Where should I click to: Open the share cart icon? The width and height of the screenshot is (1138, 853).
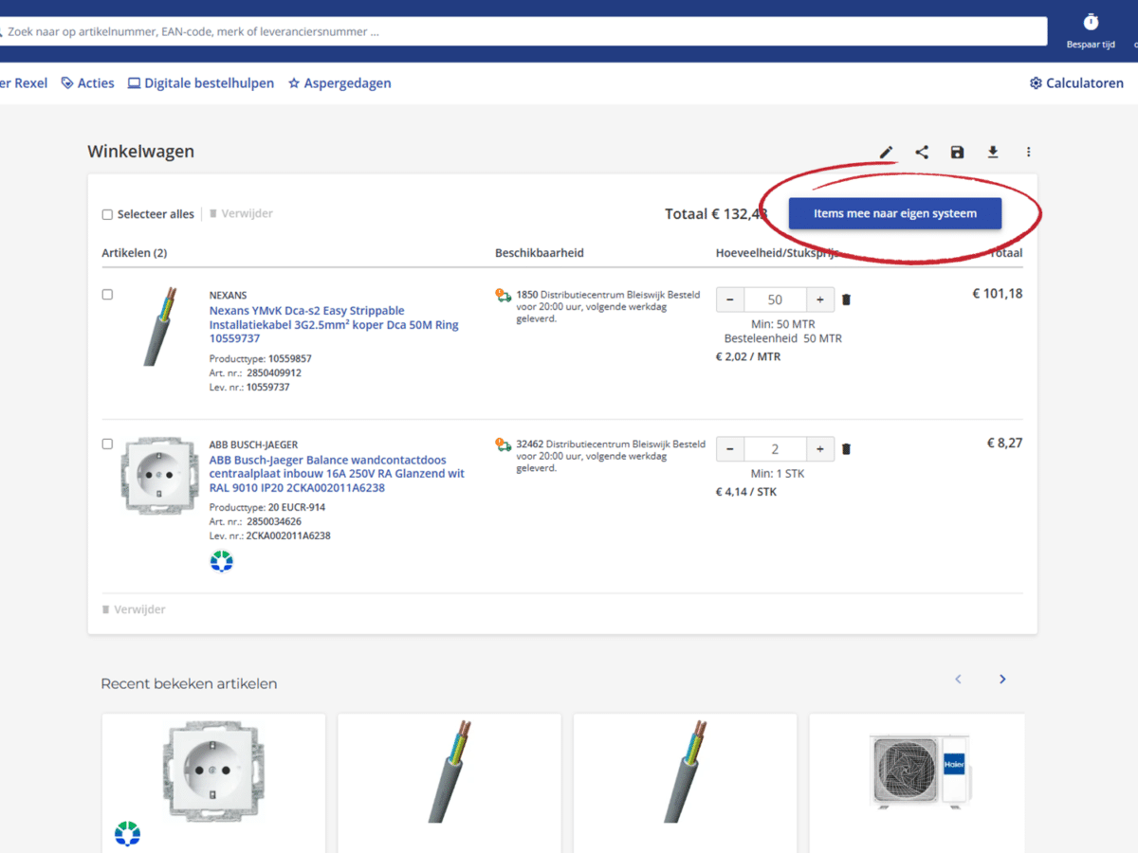pyautogui.click(x=921, y=152)
